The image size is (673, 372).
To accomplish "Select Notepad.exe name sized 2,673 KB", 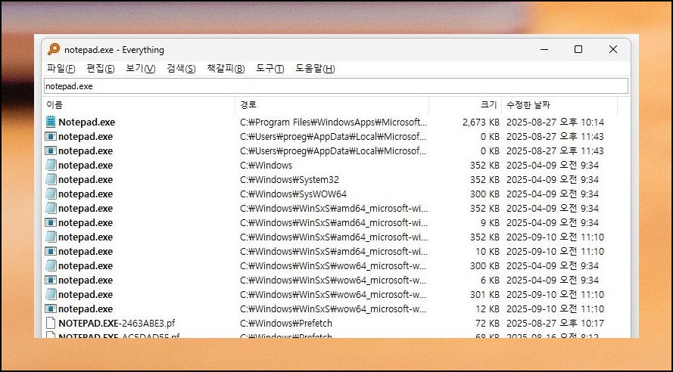I will click(87, 122).
